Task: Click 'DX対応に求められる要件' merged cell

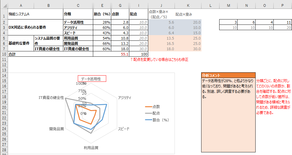Action: (36, 27)
